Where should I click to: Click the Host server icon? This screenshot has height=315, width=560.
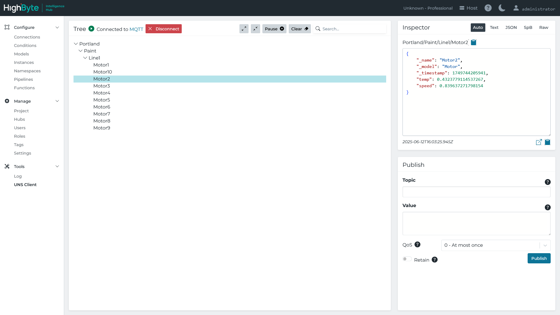(462, 8)
